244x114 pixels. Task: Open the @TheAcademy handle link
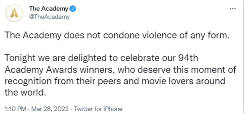(x=49, y=17)
